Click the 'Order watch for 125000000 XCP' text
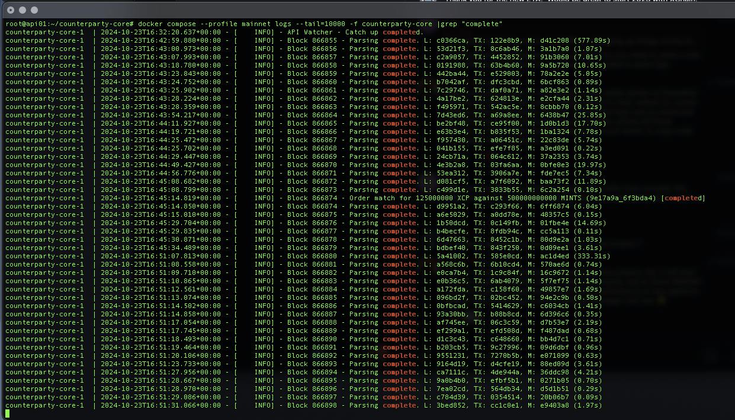This screenshot has width=735, height=420. click(x=409, y=198)
